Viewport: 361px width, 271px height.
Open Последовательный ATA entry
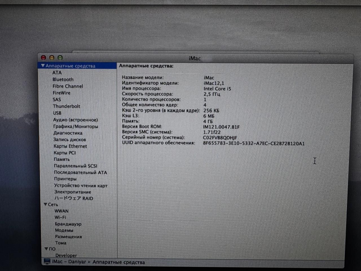pos(80,172)
